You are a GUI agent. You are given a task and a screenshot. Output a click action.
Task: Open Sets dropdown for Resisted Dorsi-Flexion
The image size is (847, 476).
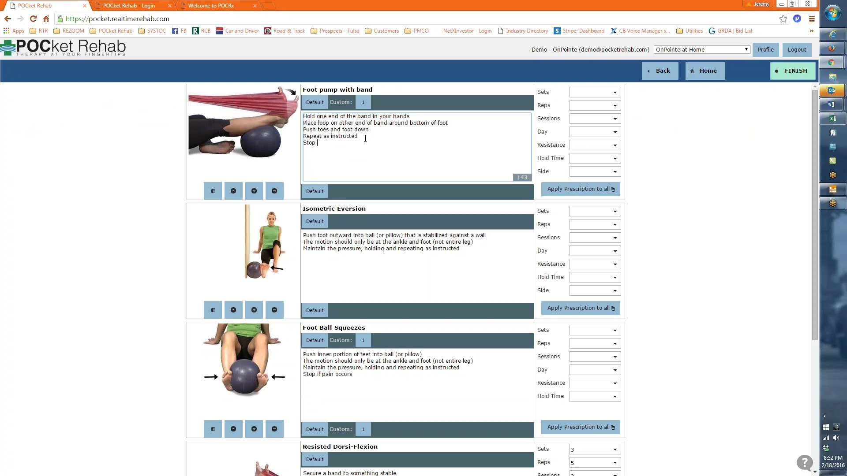595,449
